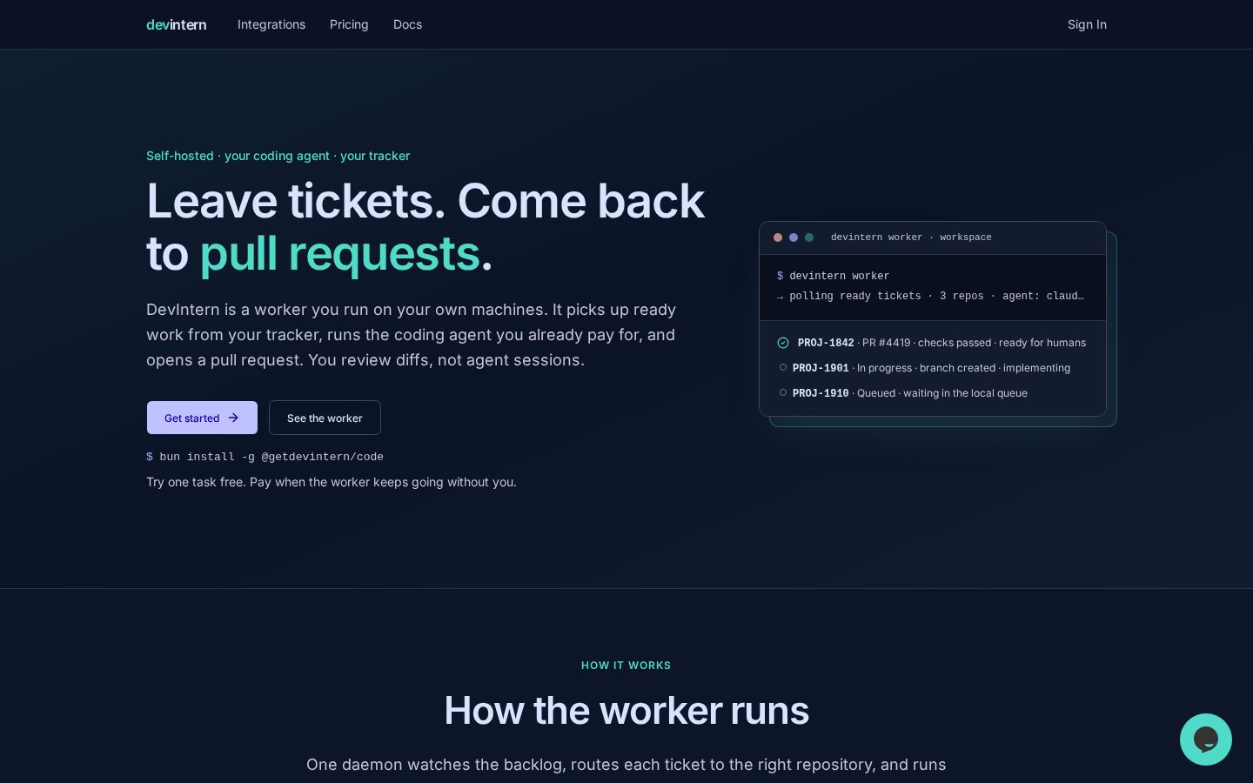The image size is (1253, 783).
Task: Click the green check icon beside PROJ-1842
Action: click(x=783, y=343)
